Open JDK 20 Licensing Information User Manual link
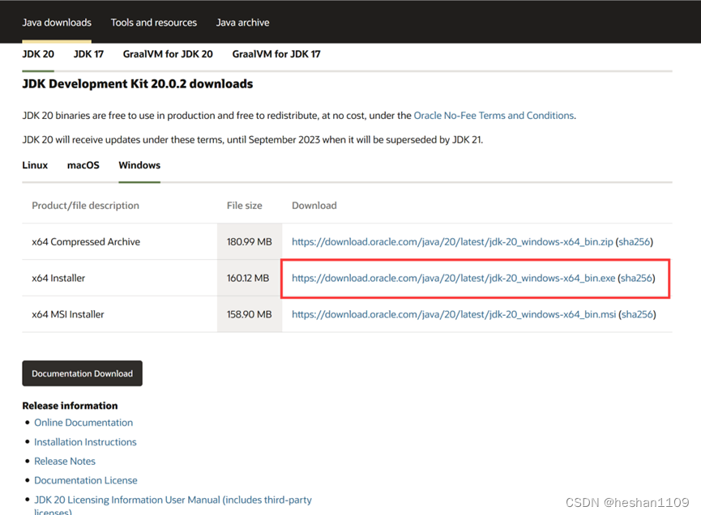The image size is (701, 515). tap(173, 505)
